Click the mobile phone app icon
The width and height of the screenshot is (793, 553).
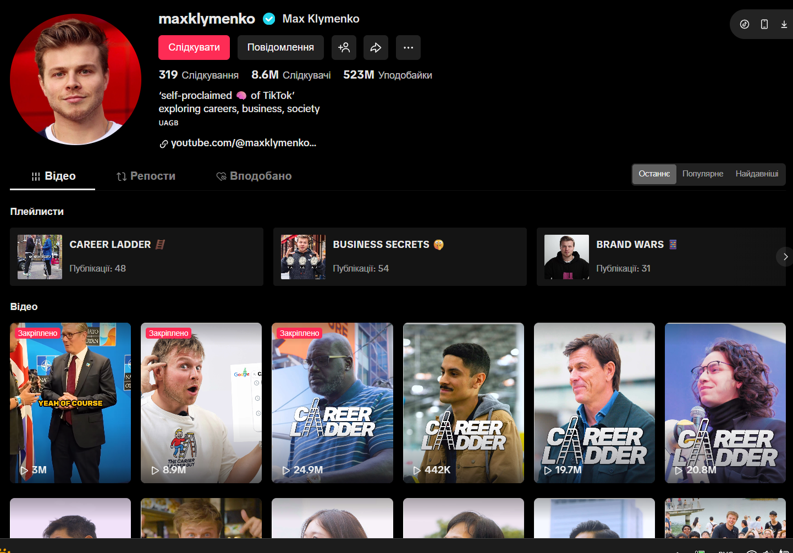click(764, 24)
